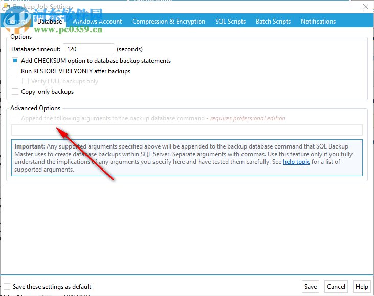Click the (seconds) label

129,49
